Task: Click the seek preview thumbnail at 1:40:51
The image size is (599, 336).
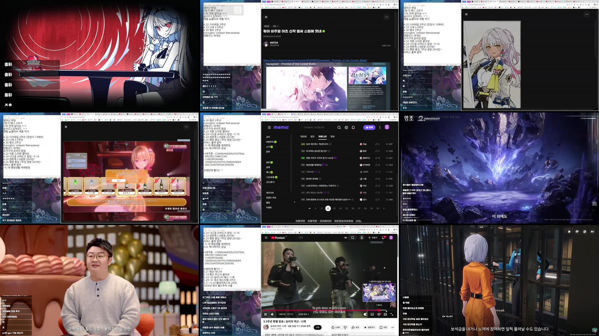Action: 379,292
